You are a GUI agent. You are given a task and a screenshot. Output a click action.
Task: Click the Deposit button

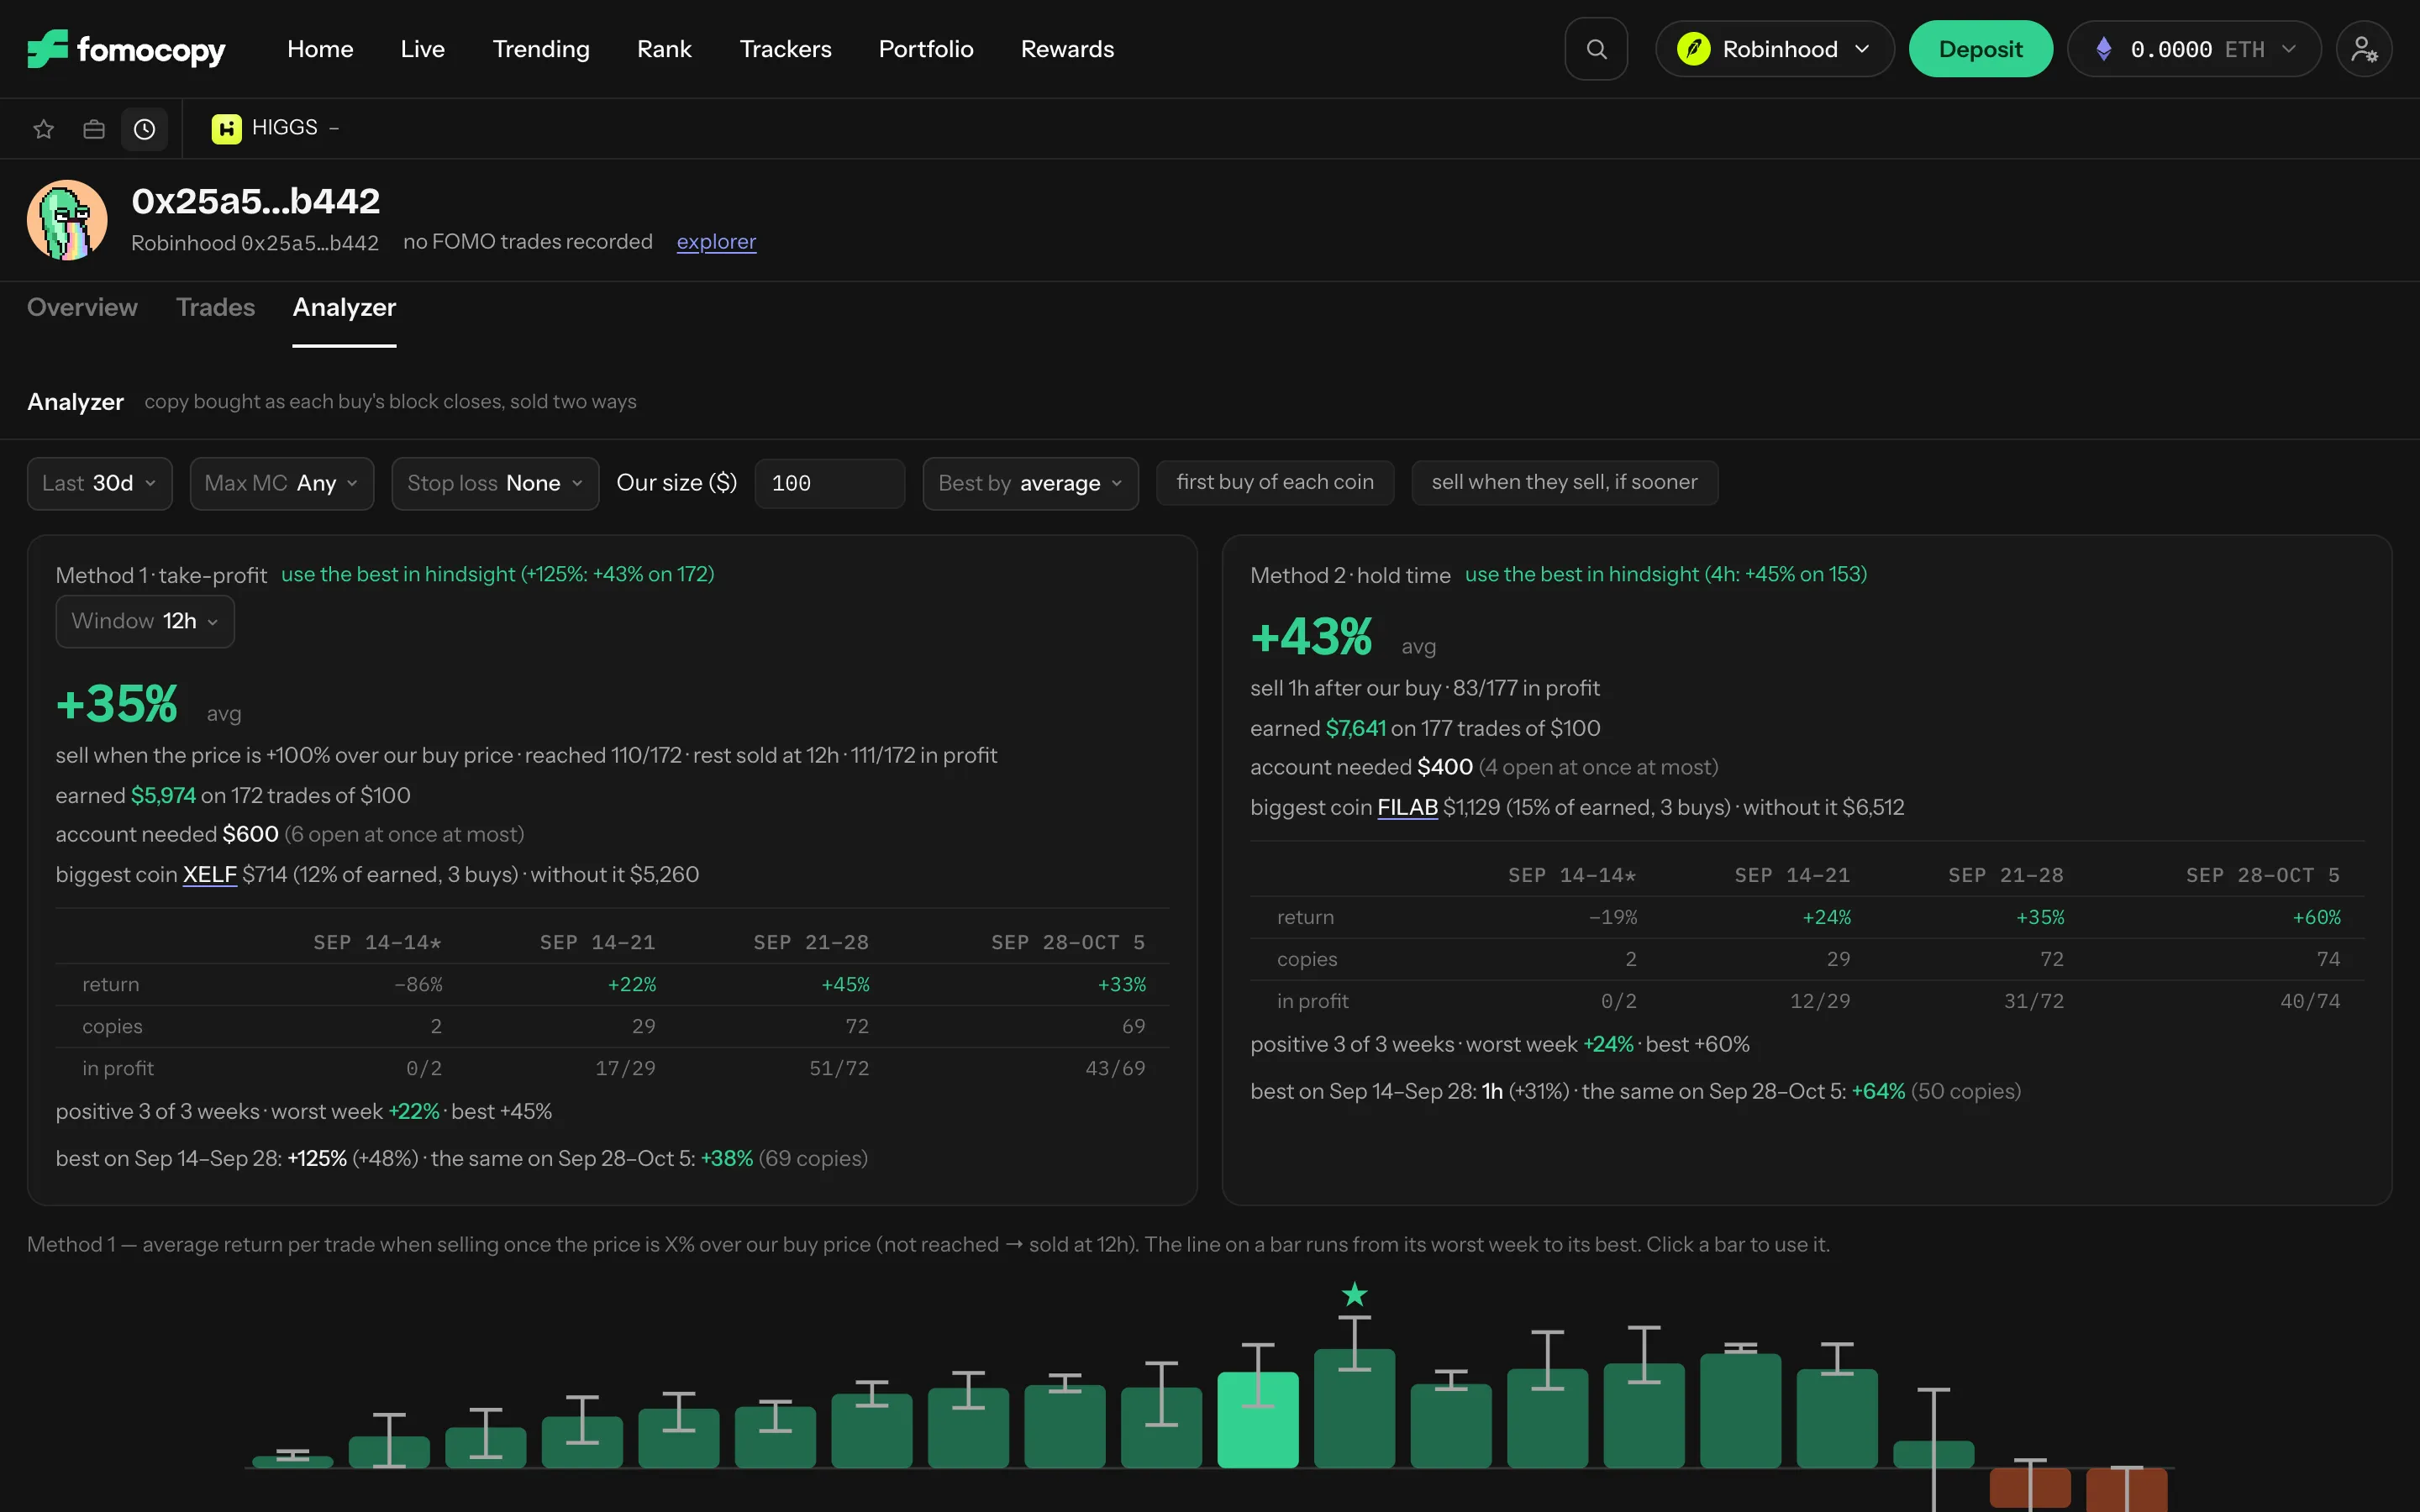[x=1980, y=49]
